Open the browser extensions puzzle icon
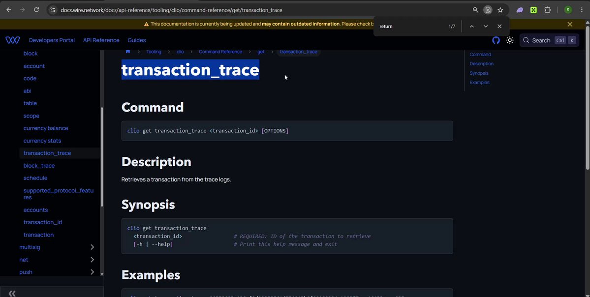Viewport: 590px width, 297px height. 548,10
